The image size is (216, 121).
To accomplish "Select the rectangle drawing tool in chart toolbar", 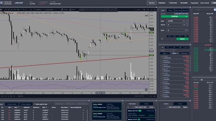I will [108, 10].
